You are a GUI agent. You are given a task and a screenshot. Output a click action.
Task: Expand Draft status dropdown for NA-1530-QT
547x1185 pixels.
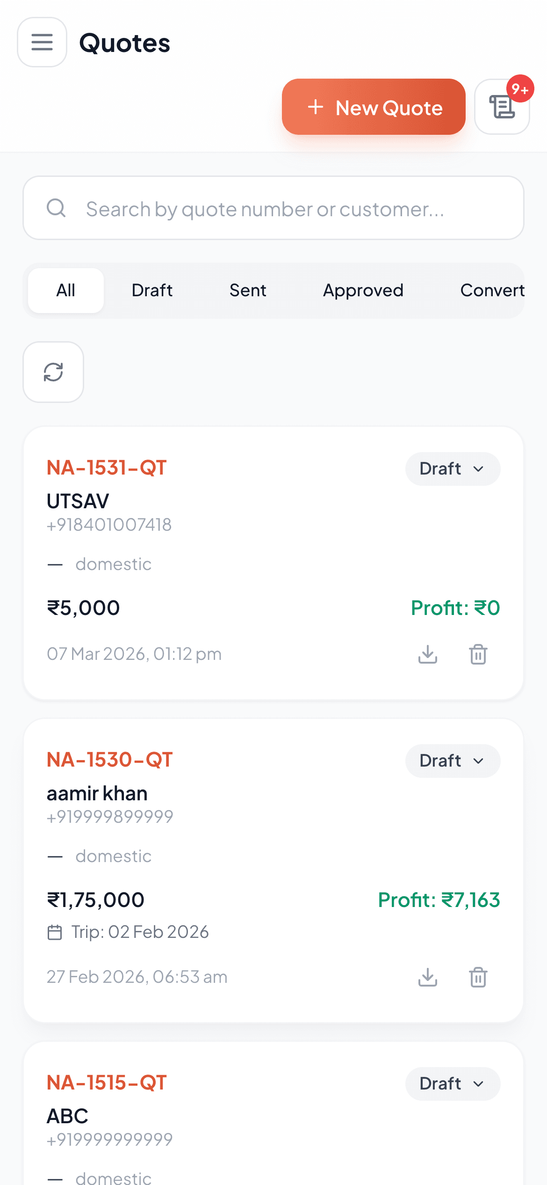(453, 761)
